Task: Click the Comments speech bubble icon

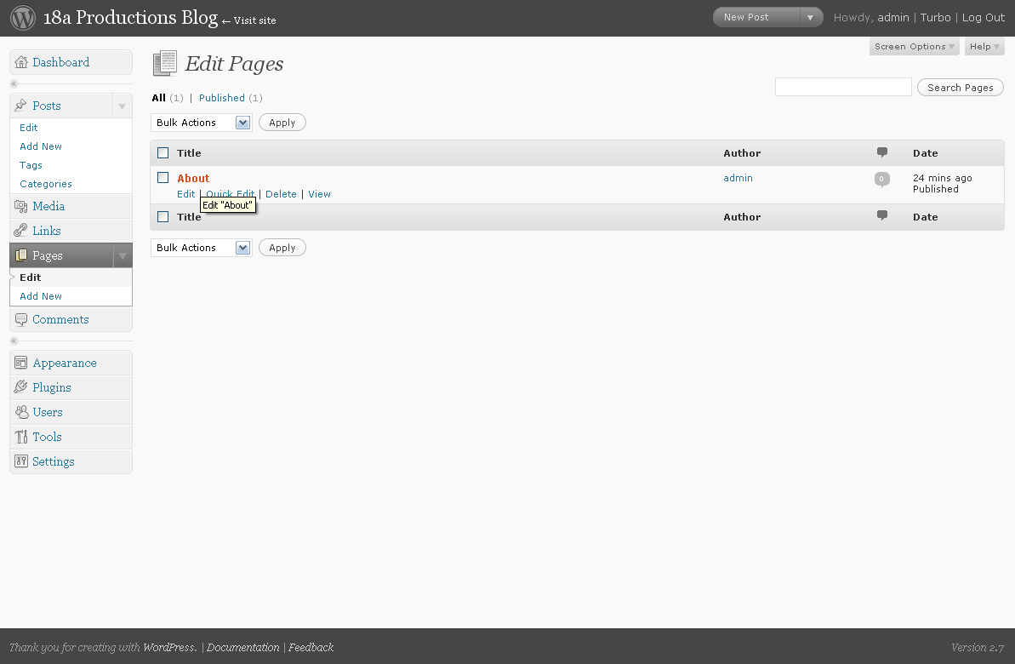Action: 20,319
